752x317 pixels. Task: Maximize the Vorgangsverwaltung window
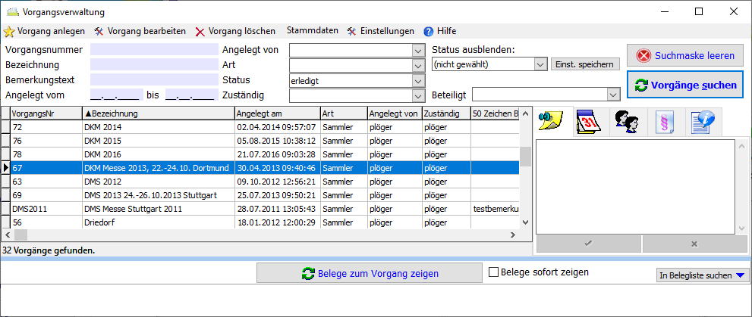point(699,12)
